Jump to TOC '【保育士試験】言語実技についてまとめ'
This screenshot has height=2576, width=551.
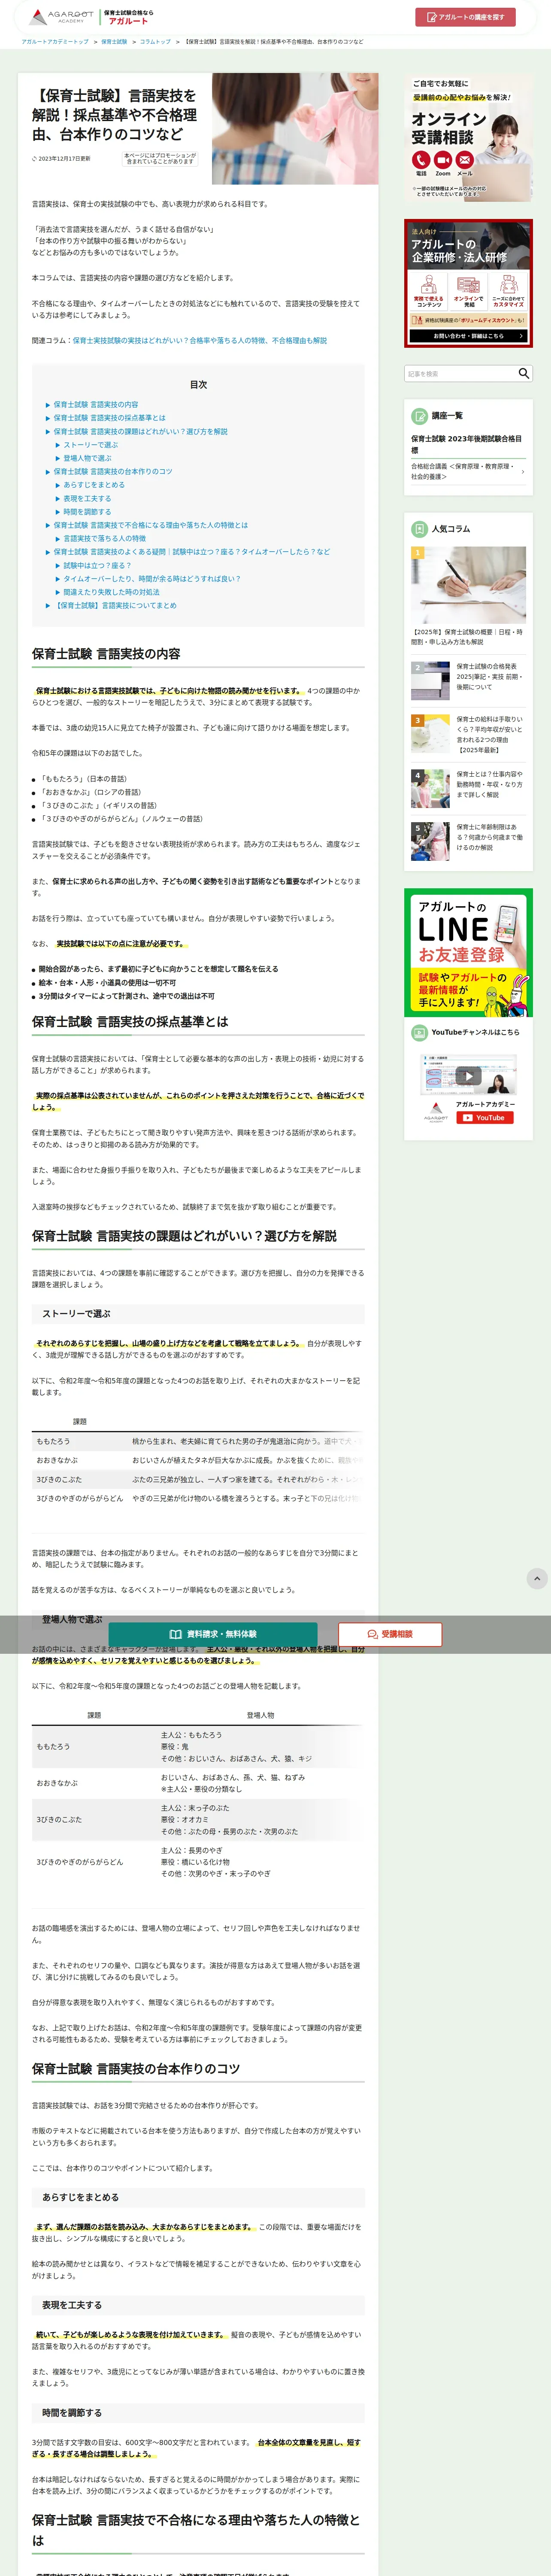(x=115, y=605)
